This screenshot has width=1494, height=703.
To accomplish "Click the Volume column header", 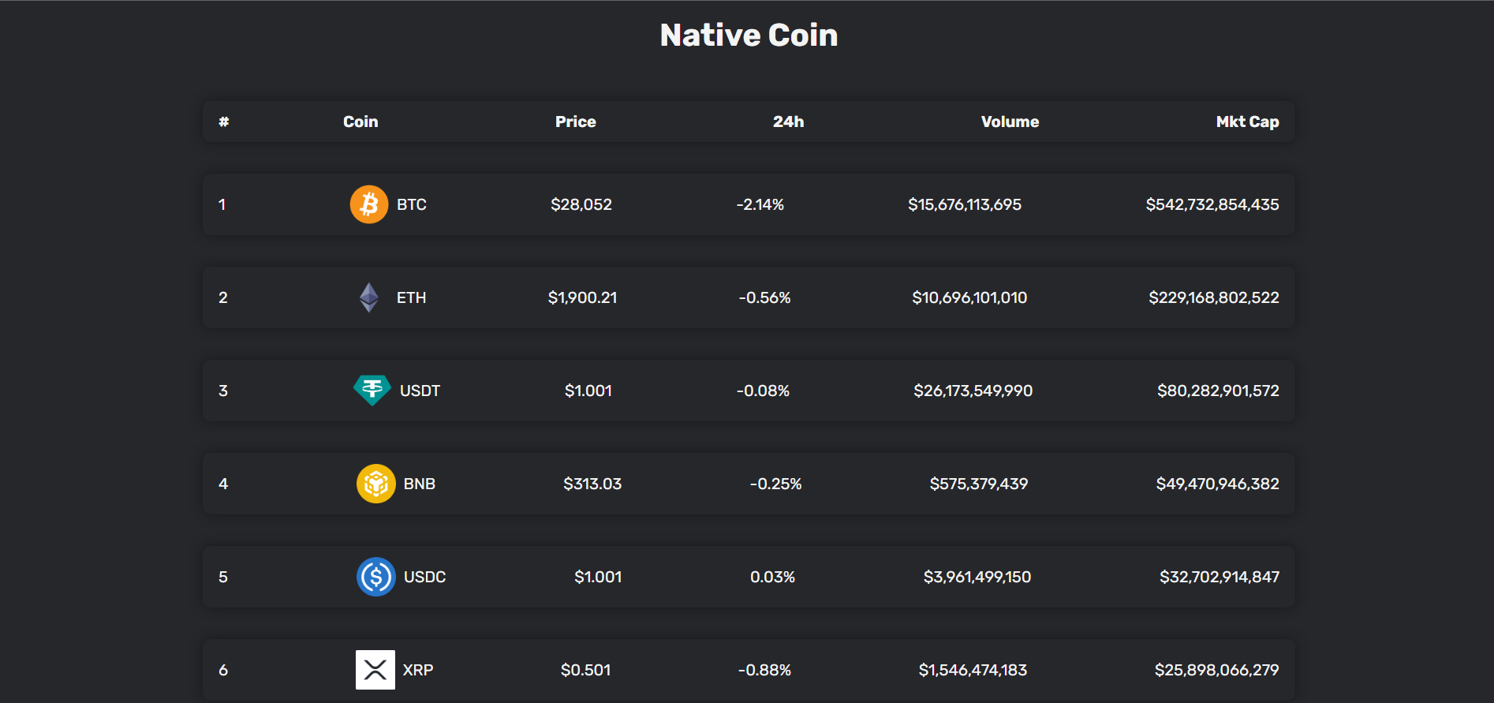I will tap(1010, 121).
